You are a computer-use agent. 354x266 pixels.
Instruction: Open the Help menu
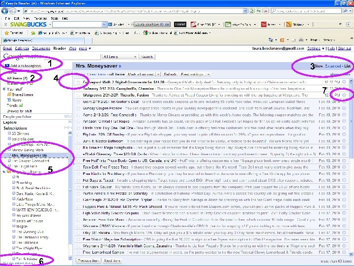click(x=65, y=18)
